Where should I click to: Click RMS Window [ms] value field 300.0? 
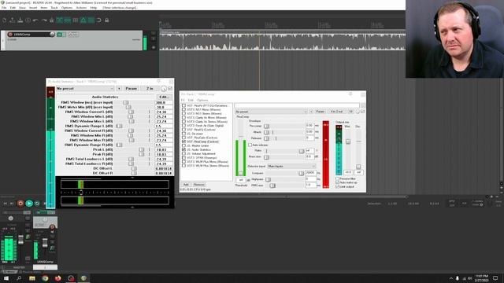(x=164, y=103)
